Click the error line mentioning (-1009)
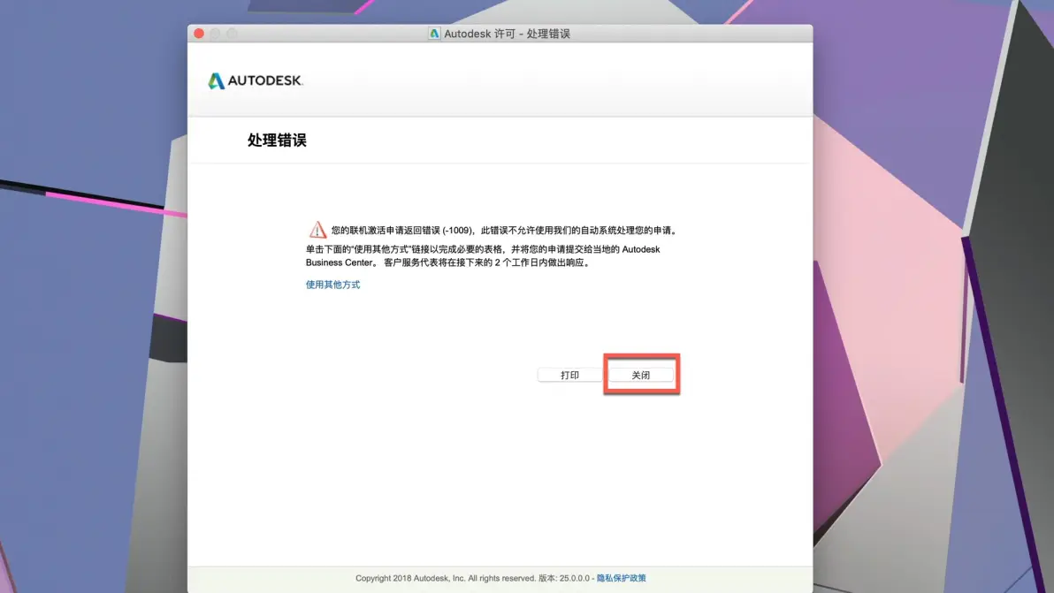The width and height of the screenshot is (1054, 593). click(505, 231)
